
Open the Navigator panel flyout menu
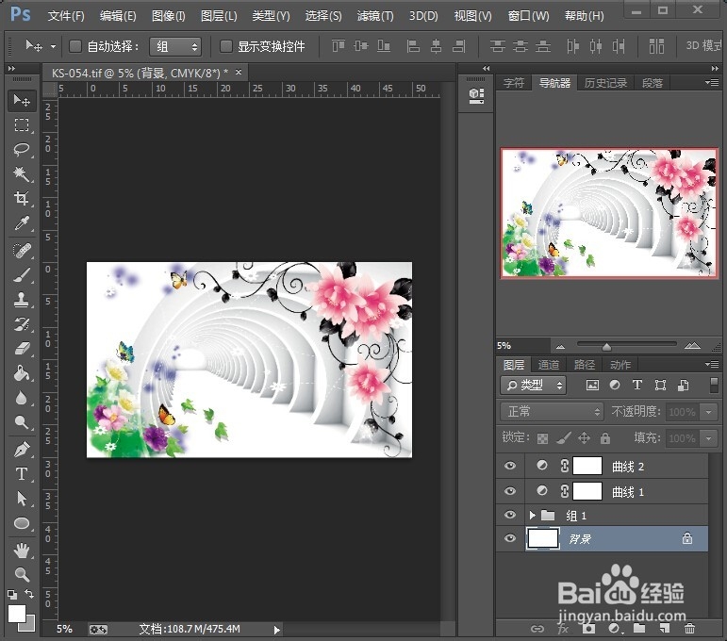(712, 83)
